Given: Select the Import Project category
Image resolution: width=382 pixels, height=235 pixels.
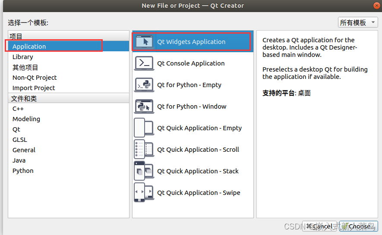Looking at the screenshot, I should coord(69,88).
